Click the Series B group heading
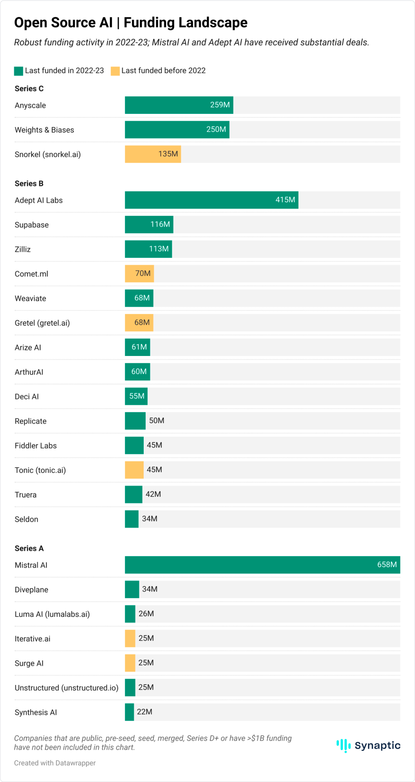Screen dimensions: 415x782 (x=29, y=184)
